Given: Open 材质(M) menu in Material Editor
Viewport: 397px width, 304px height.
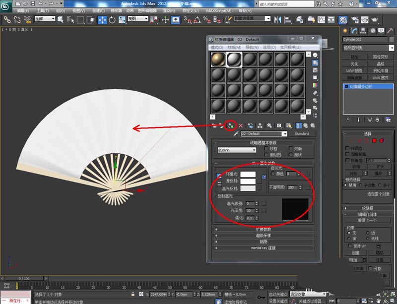Looking at the screenshot, I should tap(234, 48).
